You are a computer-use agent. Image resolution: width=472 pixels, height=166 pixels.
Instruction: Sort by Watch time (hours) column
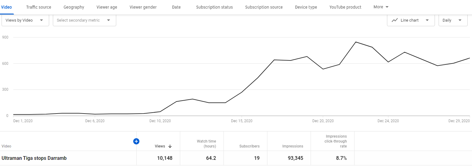tap(206, 144)
